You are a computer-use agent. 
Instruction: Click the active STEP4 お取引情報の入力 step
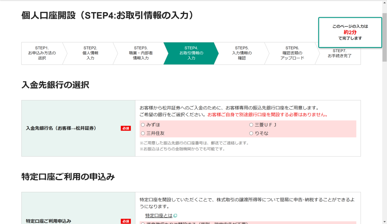tap(191, 53)
